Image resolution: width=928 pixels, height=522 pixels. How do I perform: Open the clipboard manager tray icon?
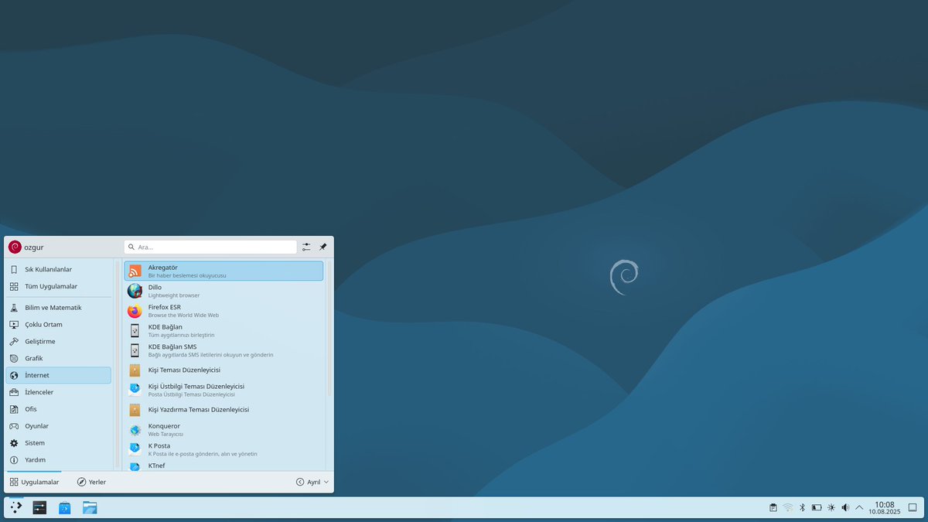tap(773, 507)
